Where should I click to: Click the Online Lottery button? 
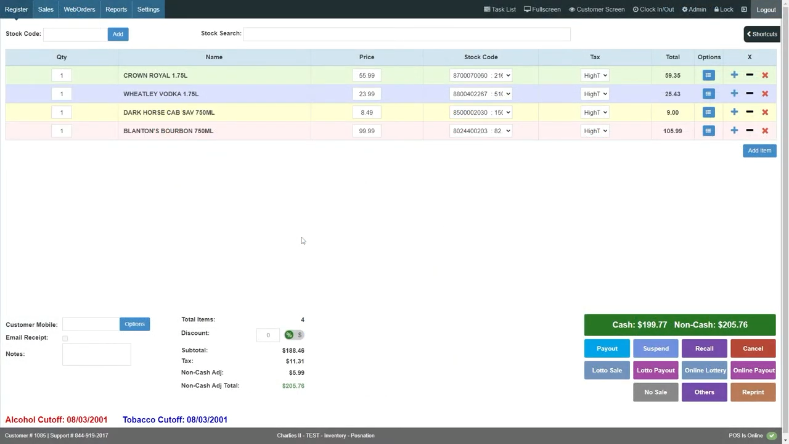[705, 370]
